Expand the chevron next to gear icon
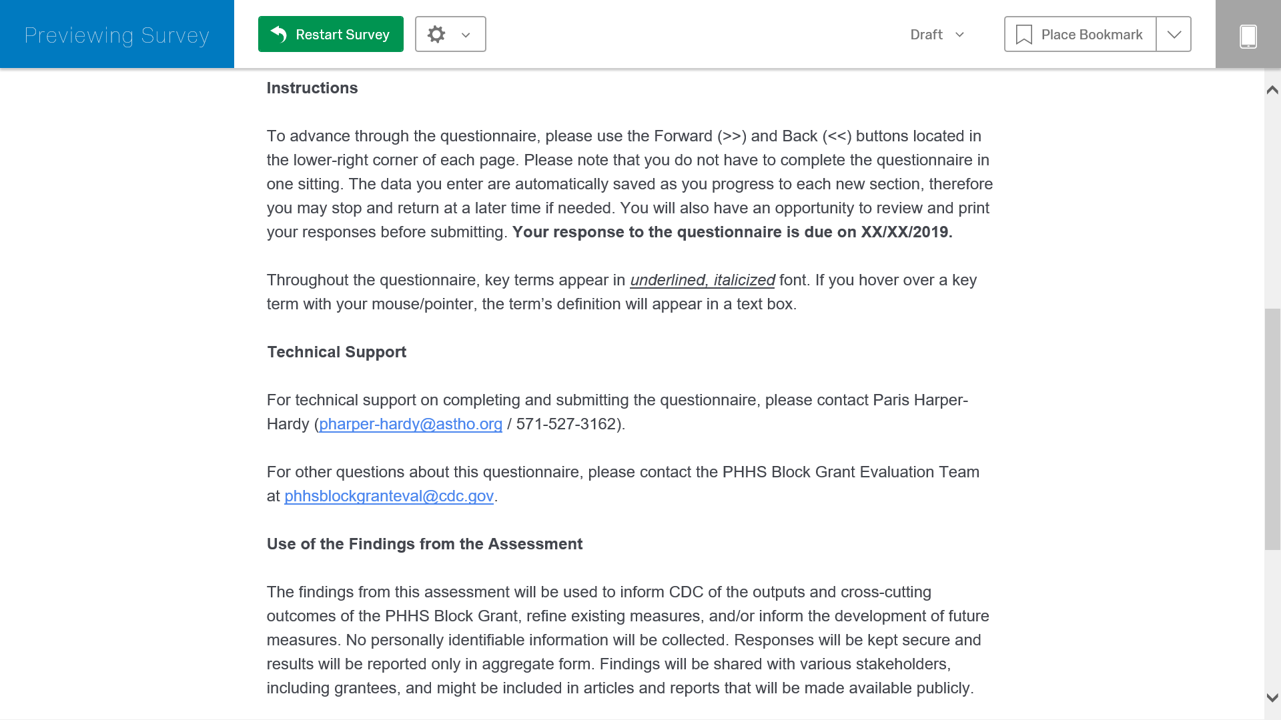The width and height of the screenshot is (1281, 720). (x=466, y=35)
